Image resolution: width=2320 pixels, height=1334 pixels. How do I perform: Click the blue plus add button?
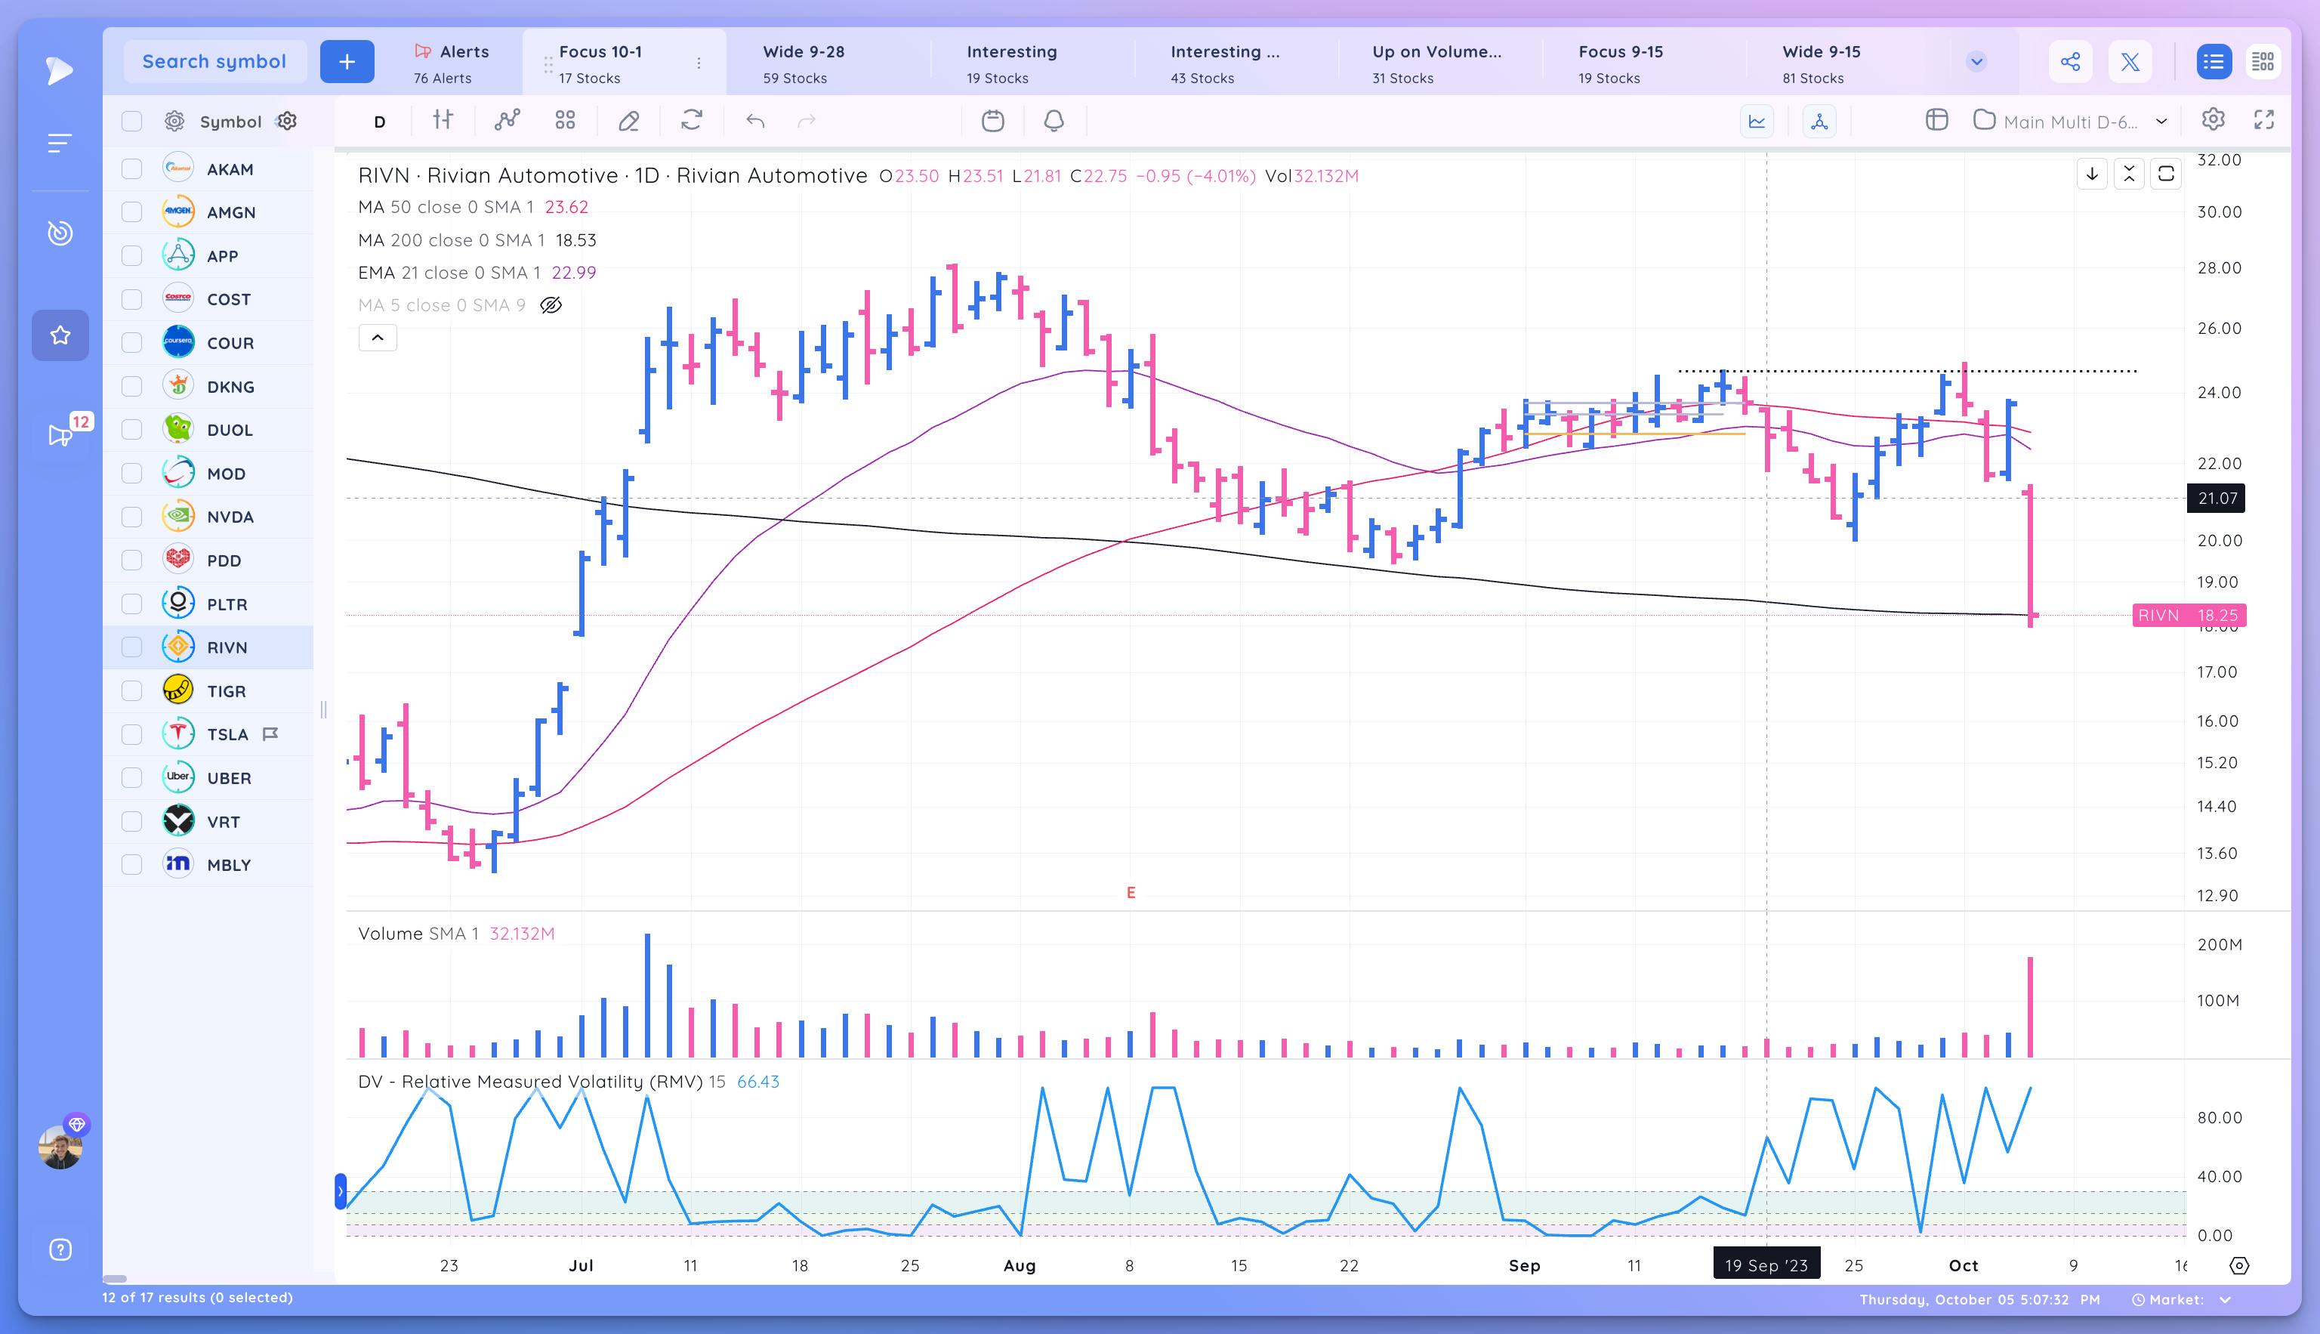tap(346, 61)
